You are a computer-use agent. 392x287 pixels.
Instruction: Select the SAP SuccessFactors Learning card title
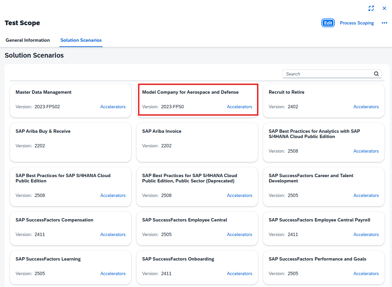[48, 259]
